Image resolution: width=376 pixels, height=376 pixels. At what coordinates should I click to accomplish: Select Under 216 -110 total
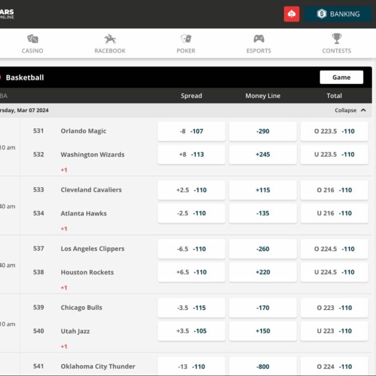click(334, 213)
